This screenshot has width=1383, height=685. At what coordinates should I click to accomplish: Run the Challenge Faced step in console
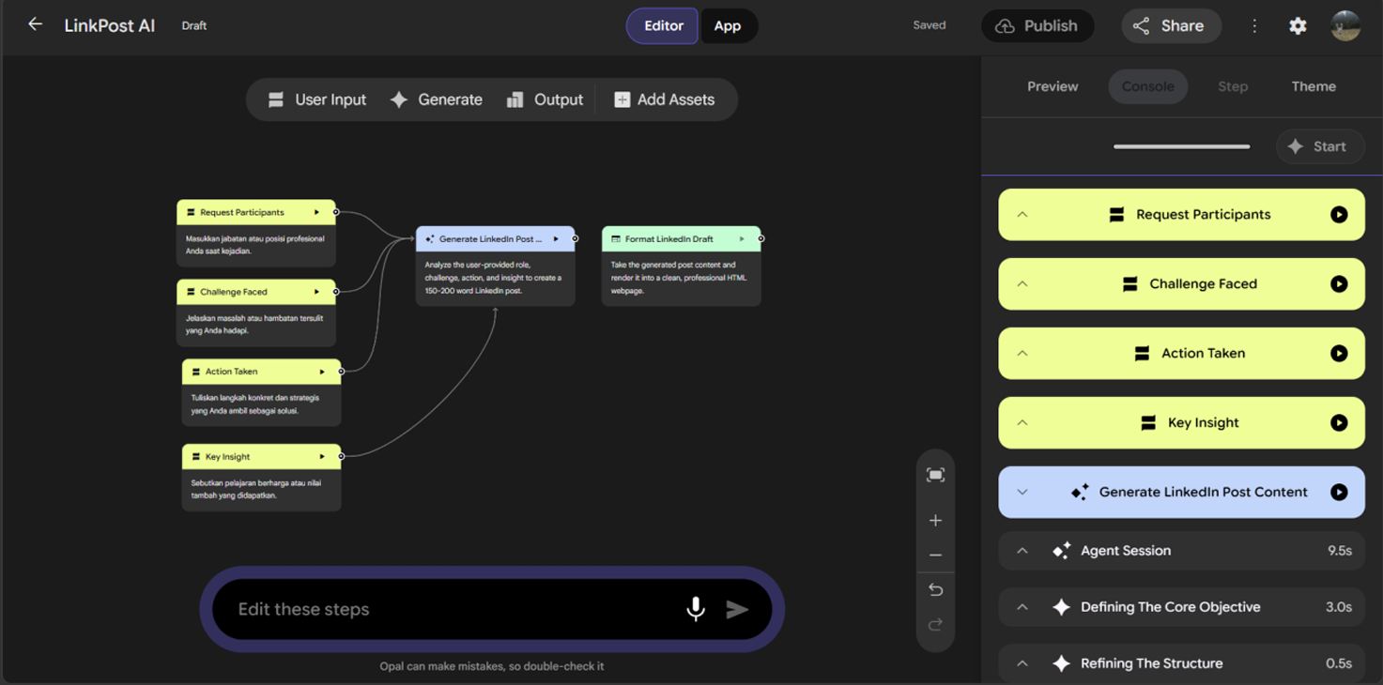[1339, 284]
